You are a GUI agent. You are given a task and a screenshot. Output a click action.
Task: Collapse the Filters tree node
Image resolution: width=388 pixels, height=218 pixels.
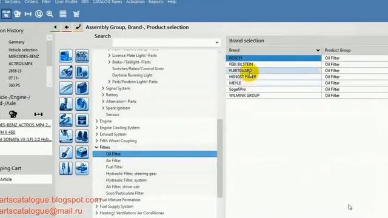coord(96,147)
